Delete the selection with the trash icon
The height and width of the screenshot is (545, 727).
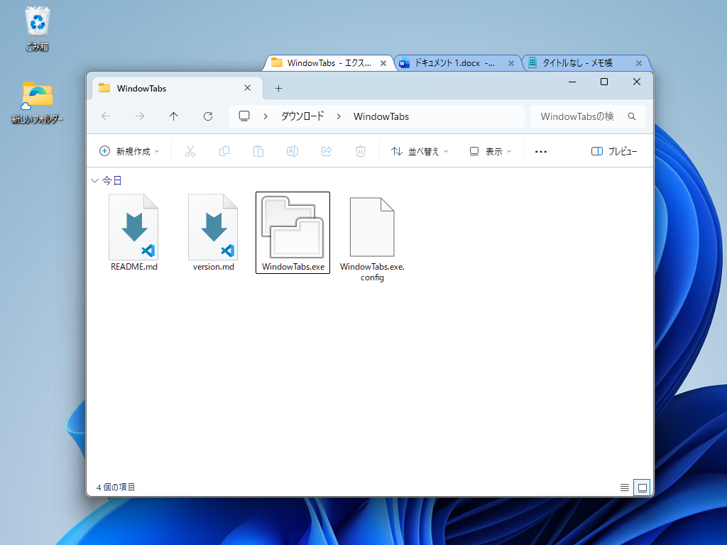click(360, 151)
